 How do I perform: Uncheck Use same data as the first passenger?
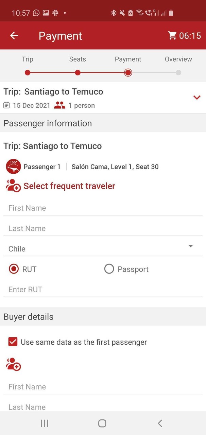[x=13, y=342]
